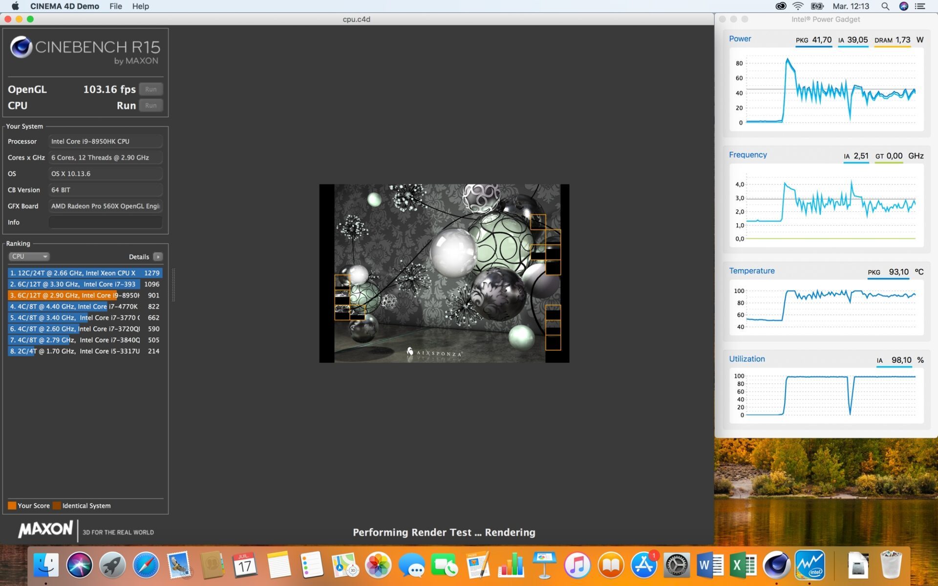Click the menu bar clock Mar. 12:13
This screenshot has height=586, width=938.
851,6
